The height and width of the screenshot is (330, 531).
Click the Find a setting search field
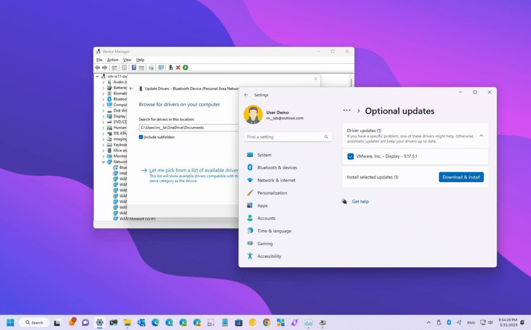288,137
